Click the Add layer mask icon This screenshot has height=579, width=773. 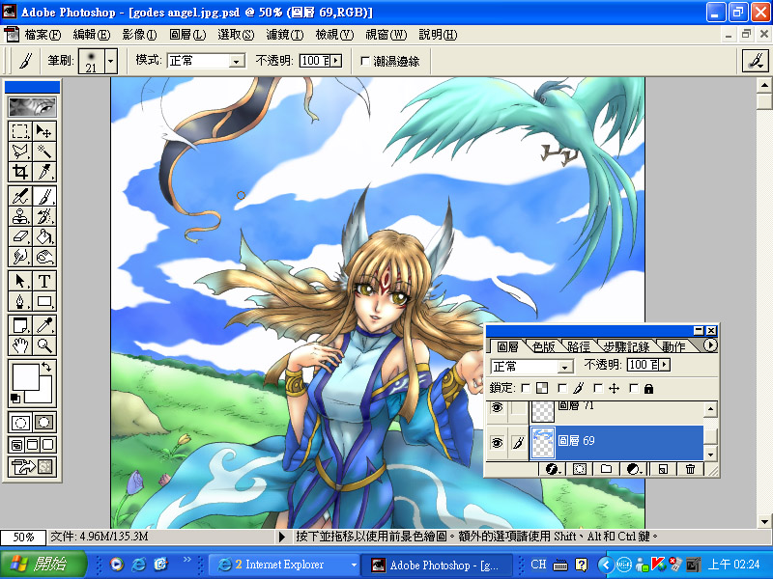point(580,469)
